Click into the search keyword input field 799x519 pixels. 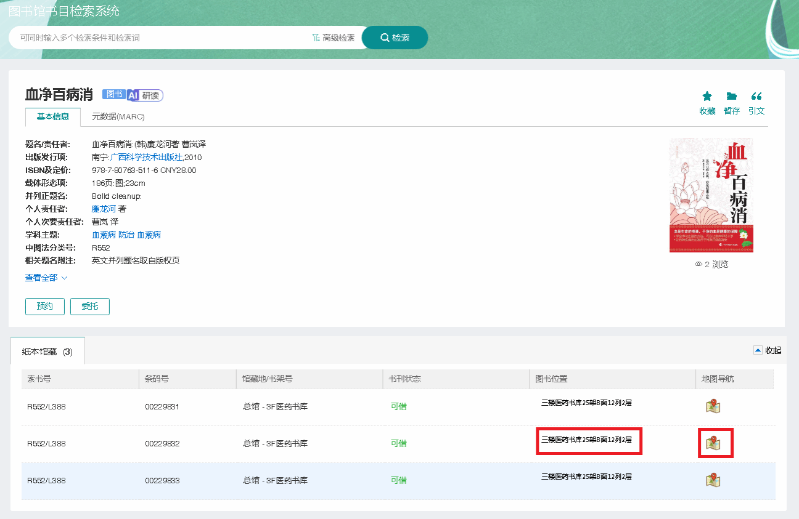pyautogui.click(x=160, y=38)
